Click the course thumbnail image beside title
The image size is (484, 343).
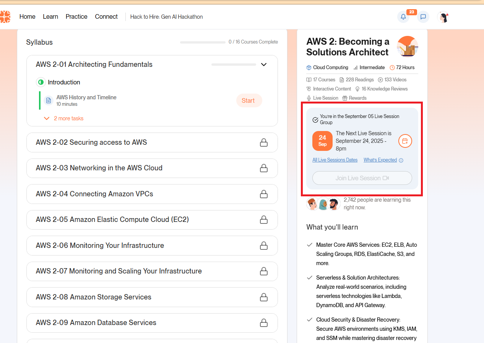(407, 46)
